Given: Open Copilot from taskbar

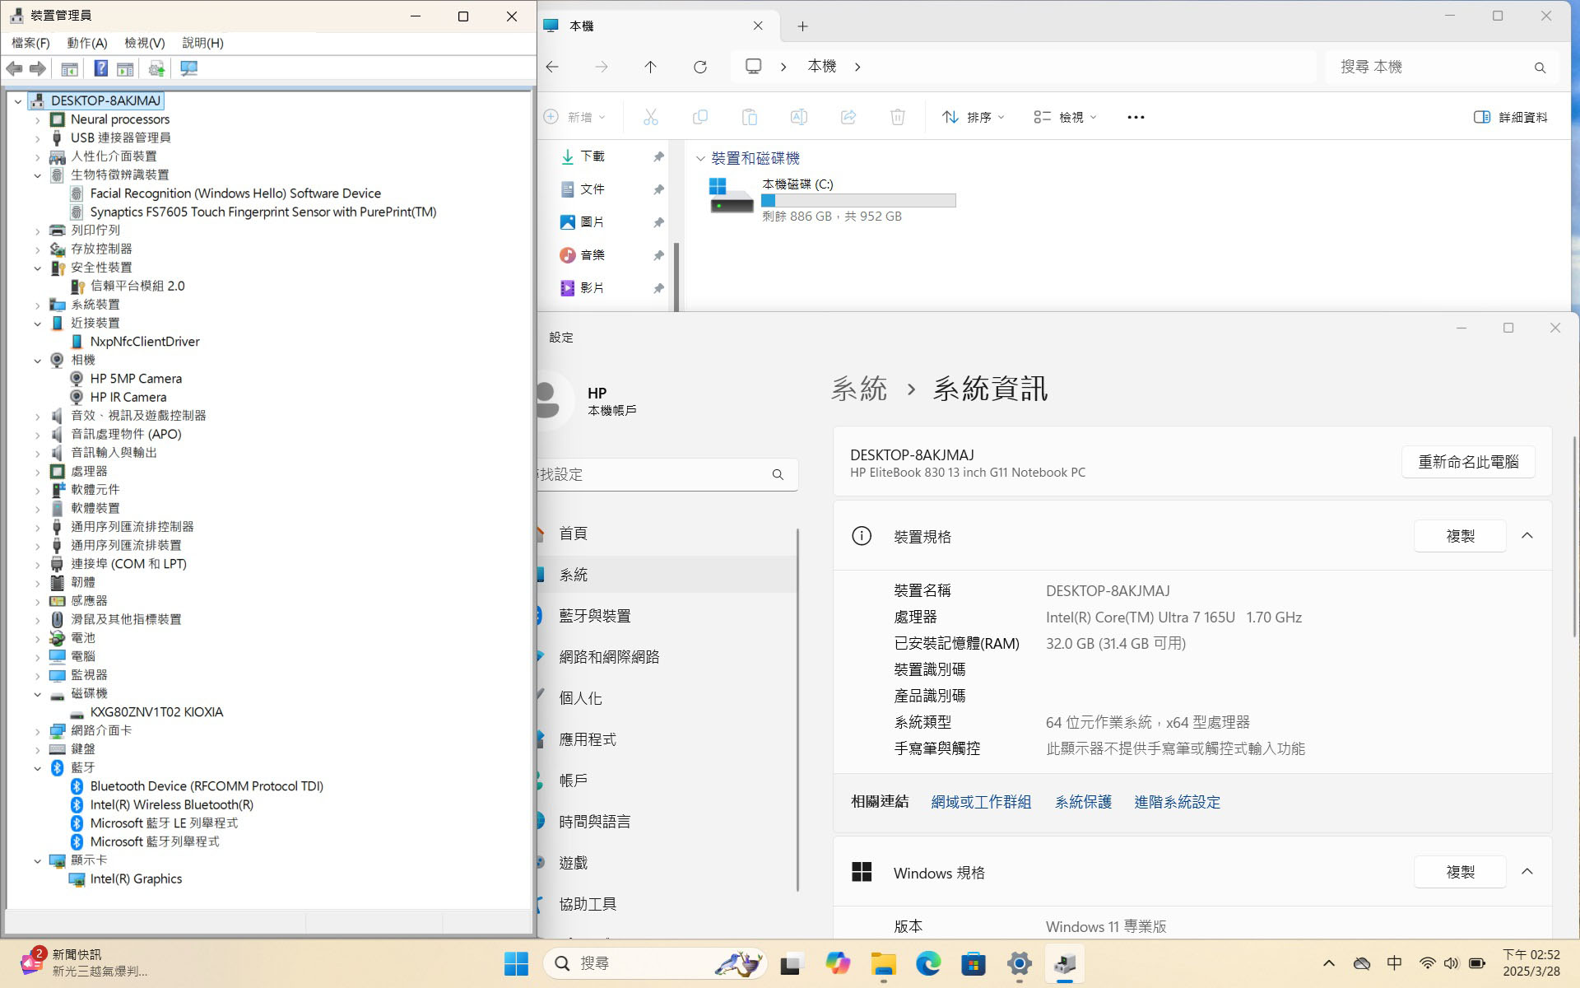Looking at the screenshot, I should [838, 963].
